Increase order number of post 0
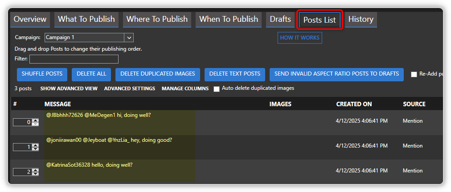This screenshot has width=451, height=192. coord(35,120)
